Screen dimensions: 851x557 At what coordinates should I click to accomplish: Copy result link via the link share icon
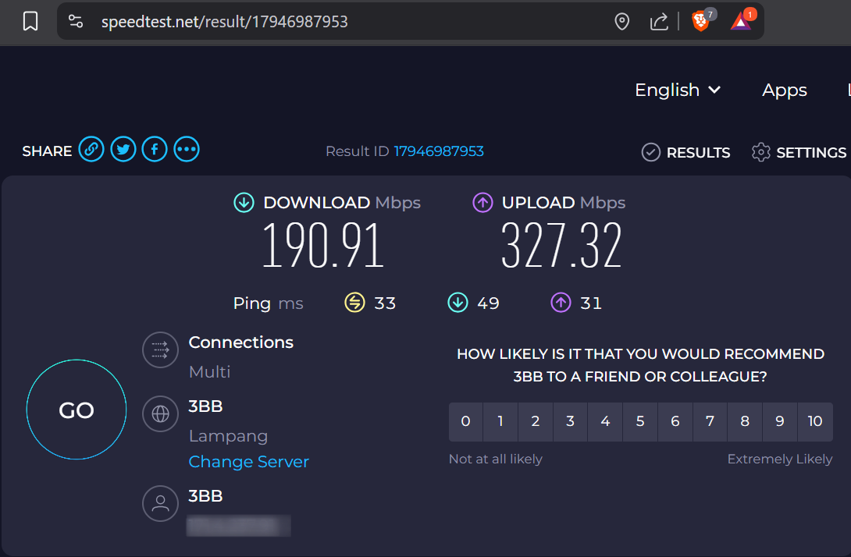(91, 149)
